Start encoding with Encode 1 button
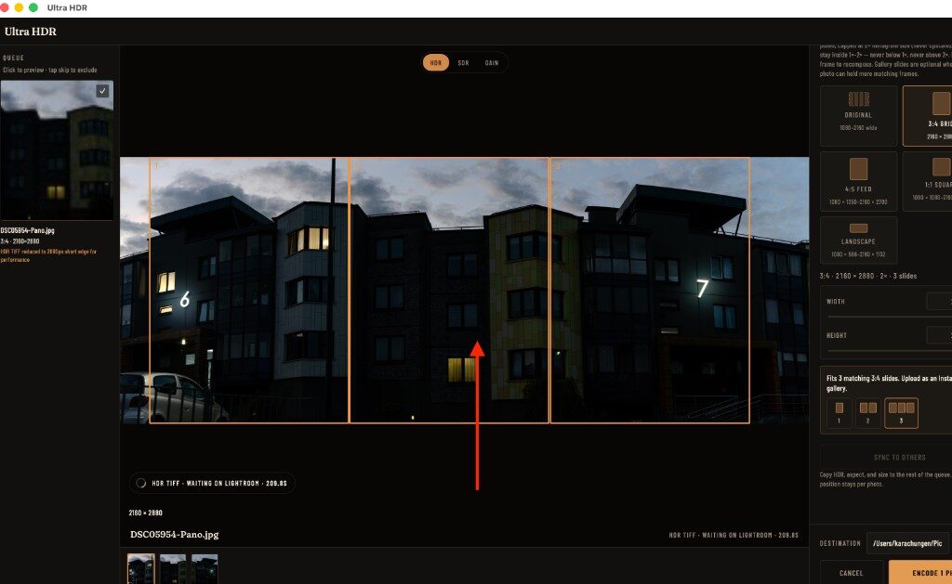 click(920, 573)
